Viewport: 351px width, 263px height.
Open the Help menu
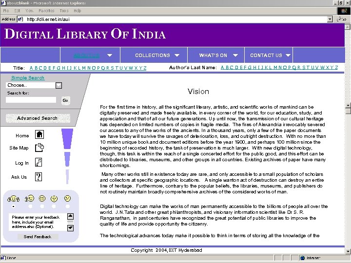78,11
